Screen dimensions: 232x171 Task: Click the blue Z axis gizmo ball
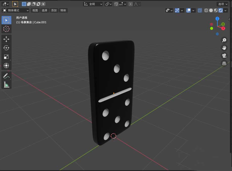click(x=217, y=18)
